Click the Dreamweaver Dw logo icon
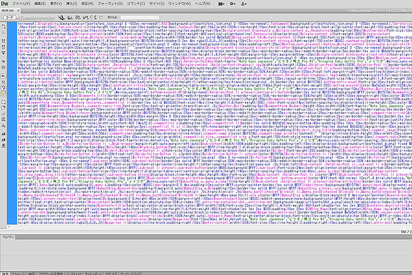Screen dimensions: 412x275 pos(5,4)
